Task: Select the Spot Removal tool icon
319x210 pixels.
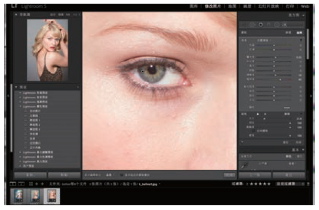Action: 252,25
